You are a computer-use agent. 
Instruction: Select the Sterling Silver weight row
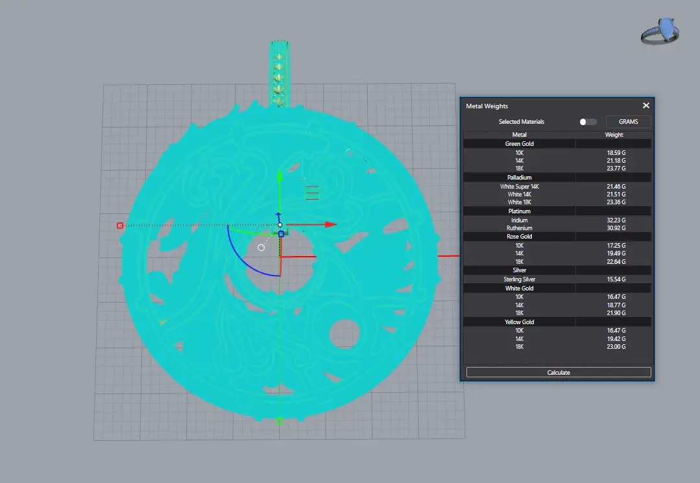point(557,279)
